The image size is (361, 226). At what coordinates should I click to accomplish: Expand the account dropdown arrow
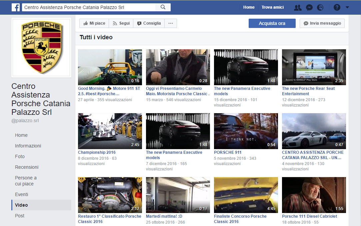(347, 7)
